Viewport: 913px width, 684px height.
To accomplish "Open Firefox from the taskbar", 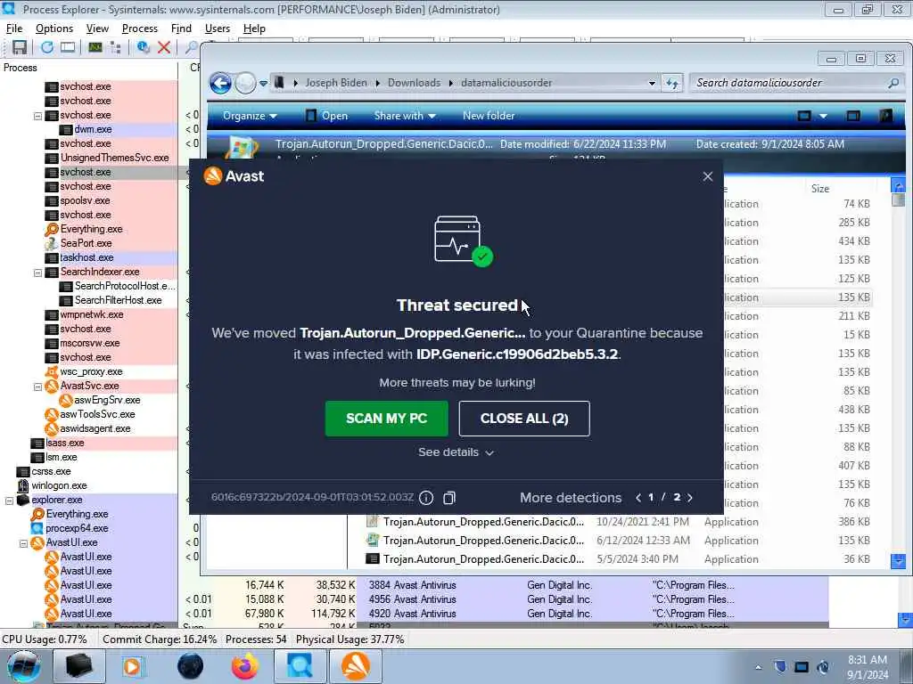I will pos(245,666).
